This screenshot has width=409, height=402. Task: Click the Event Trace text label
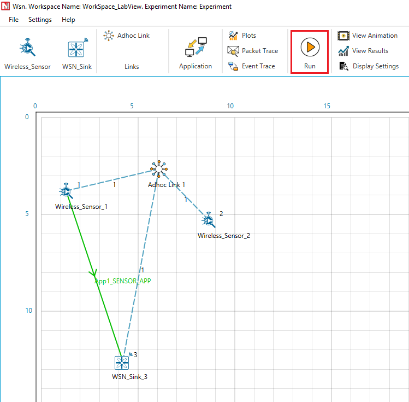[258, 66]
